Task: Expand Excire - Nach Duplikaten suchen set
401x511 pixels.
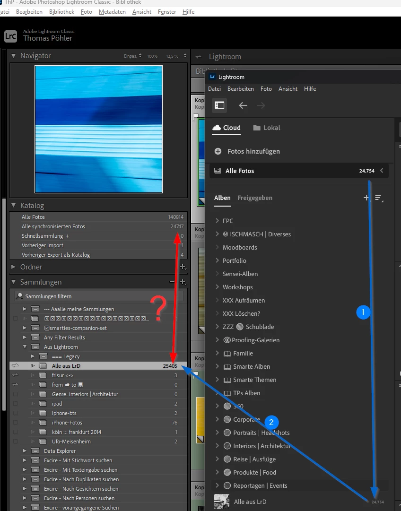Action: [25, 479]
